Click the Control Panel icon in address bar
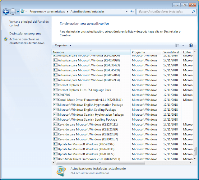 click(x=23, y=12)
